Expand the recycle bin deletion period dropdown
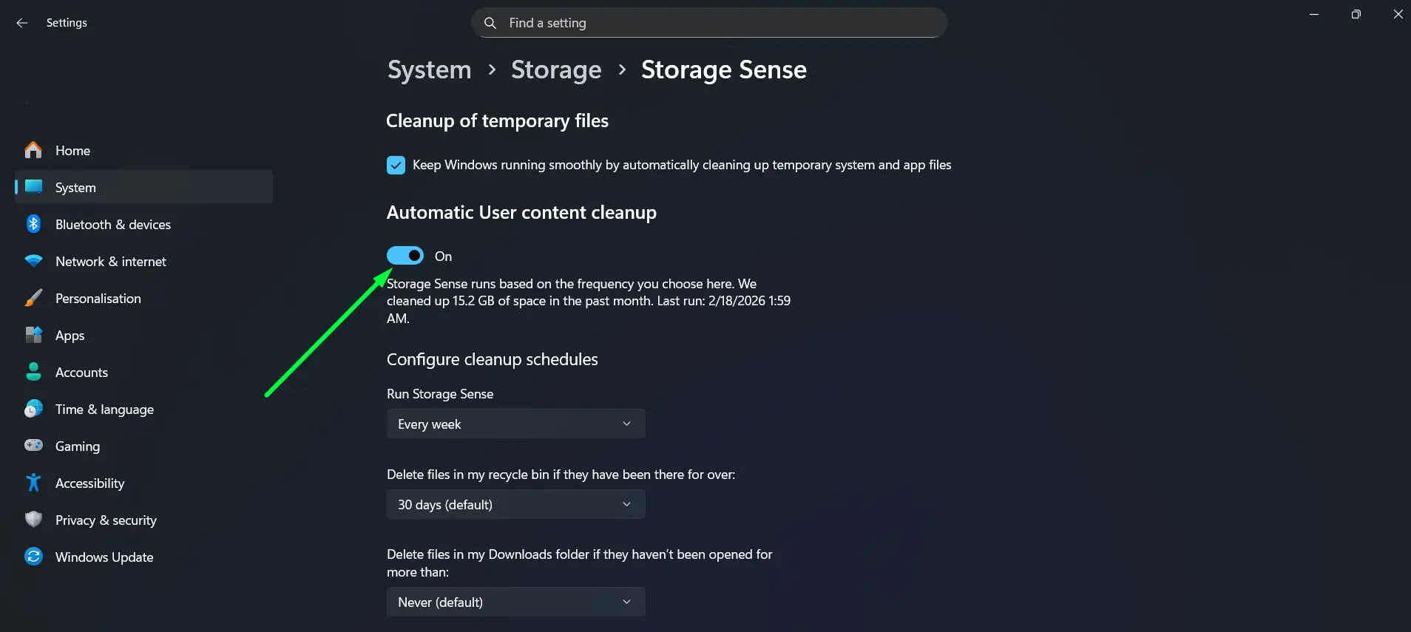This screenshot has width=1411, height=632. (515, 504)
